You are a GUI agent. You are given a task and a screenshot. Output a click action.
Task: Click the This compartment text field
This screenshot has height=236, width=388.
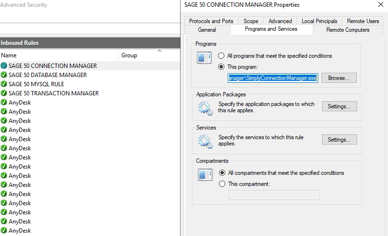[x=274, y=195]
